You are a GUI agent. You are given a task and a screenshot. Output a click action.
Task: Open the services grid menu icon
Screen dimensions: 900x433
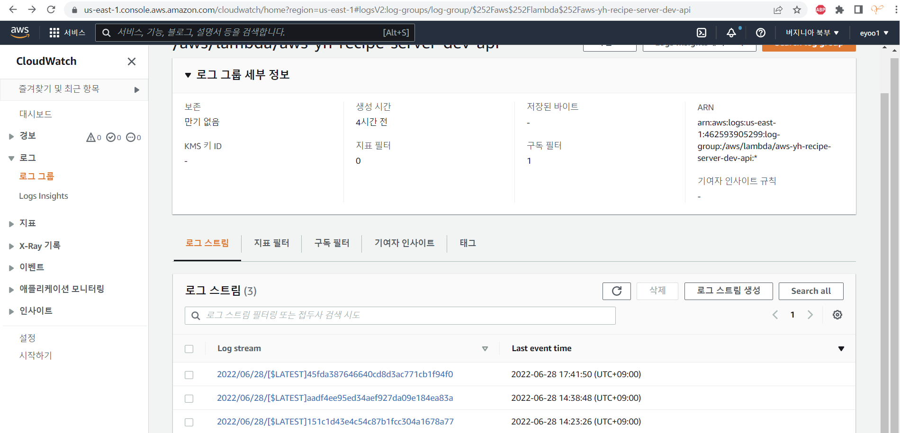point(54,33)
